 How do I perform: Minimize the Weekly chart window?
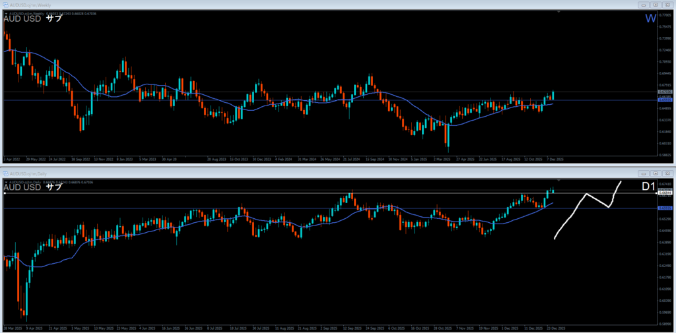click(644, 5)
